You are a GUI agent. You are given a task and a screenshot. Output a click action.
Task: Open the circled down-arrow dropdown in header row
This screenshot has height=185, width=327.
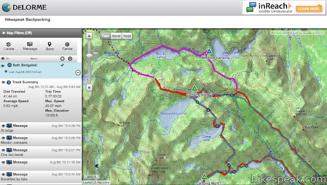pyautogui.click(x=70, y=59)
